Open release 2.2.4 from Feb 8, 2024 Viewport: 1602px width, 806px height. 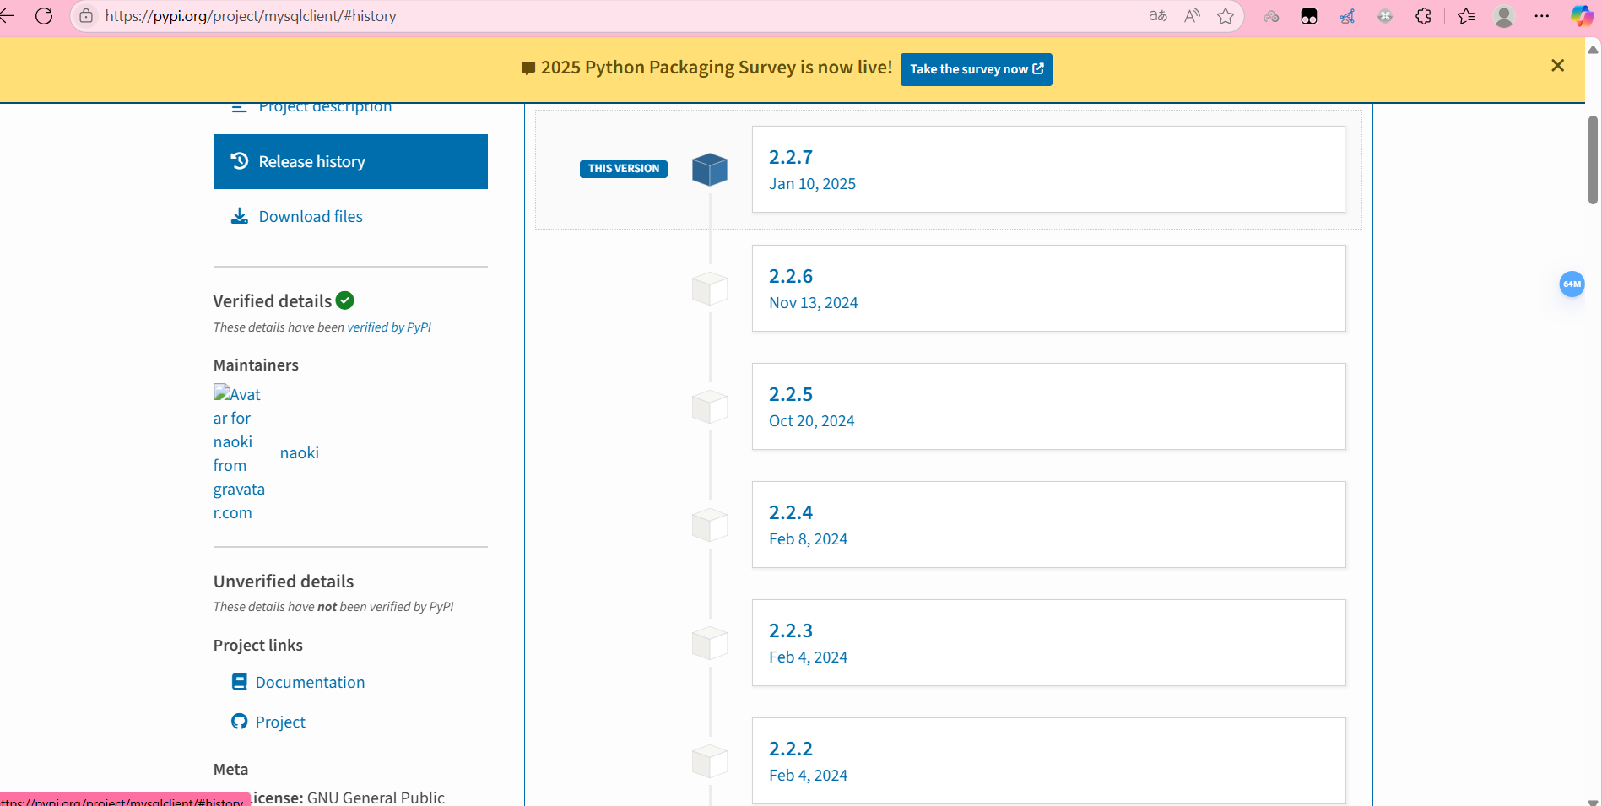1048,524
